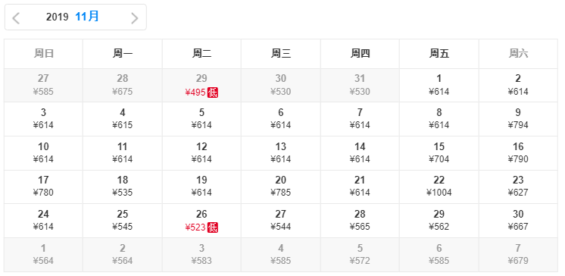Image resolution: width=565 pixels, height=276 pixels.
Task: Select greyed-out December 7 priced ¥679
Action: (x=518, y=255)
